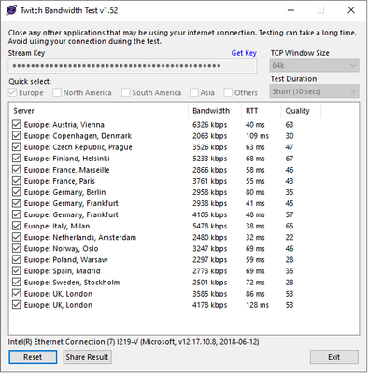Sort by the Server column header
Image resolution: width=368 pixels, height=373 pixels.
[98, 111]
